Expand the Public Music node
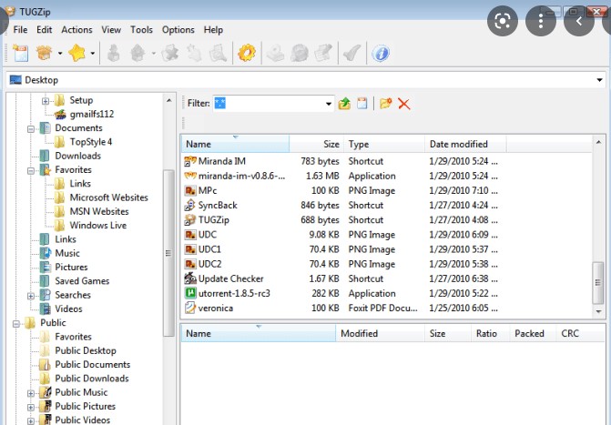611x425 pixels. click(x=31, y=393)
